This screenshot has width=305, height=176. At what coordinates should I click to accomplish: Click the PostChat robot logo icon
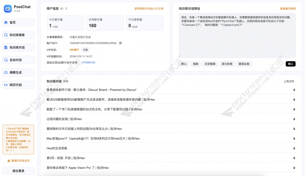coord(8,9)
